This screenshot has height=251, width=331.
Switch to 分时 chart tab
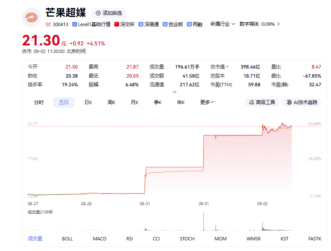click(39, 103)
